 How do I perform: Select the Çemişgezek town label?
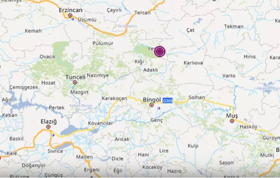click(24, 87)
